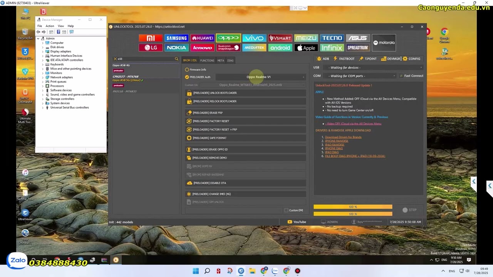The image size is (493, 277).
Task: Open the YouTube link in the status bar
Action: [297, 222]
